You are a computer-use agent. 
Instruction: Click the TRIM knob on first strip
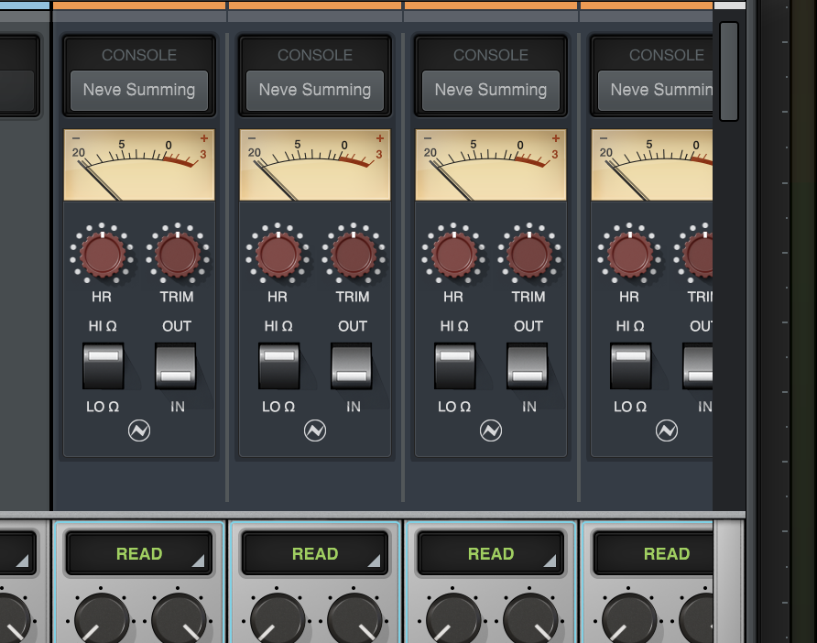(178, 255)
